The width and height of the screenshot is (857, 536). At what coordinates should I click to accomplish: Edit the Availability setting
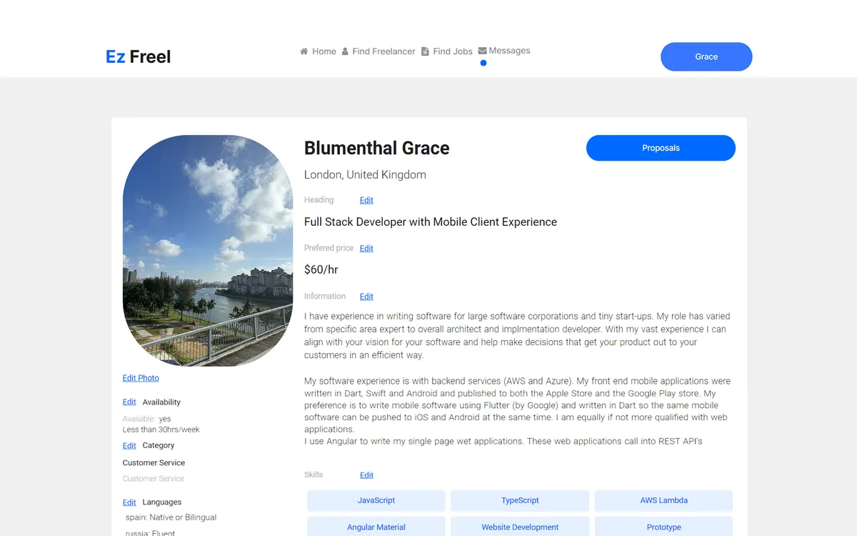pos(129,402)
